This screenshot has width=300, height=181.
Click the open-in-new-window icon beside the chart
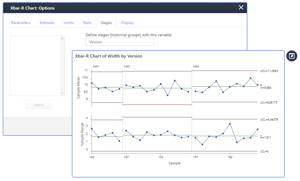(291, 56)
